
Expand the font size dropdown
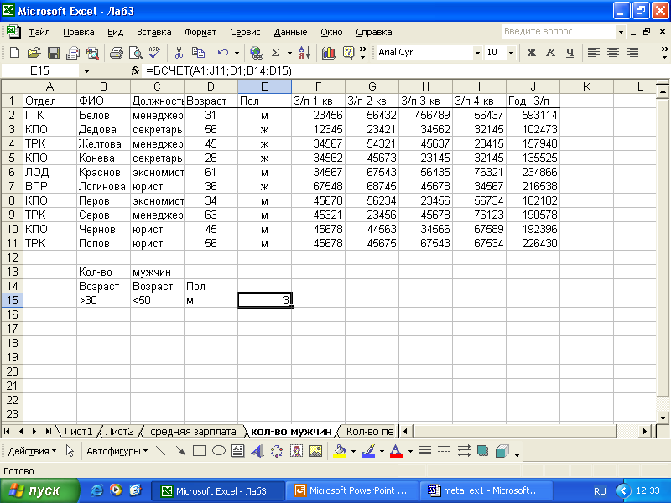pos(511,53)
